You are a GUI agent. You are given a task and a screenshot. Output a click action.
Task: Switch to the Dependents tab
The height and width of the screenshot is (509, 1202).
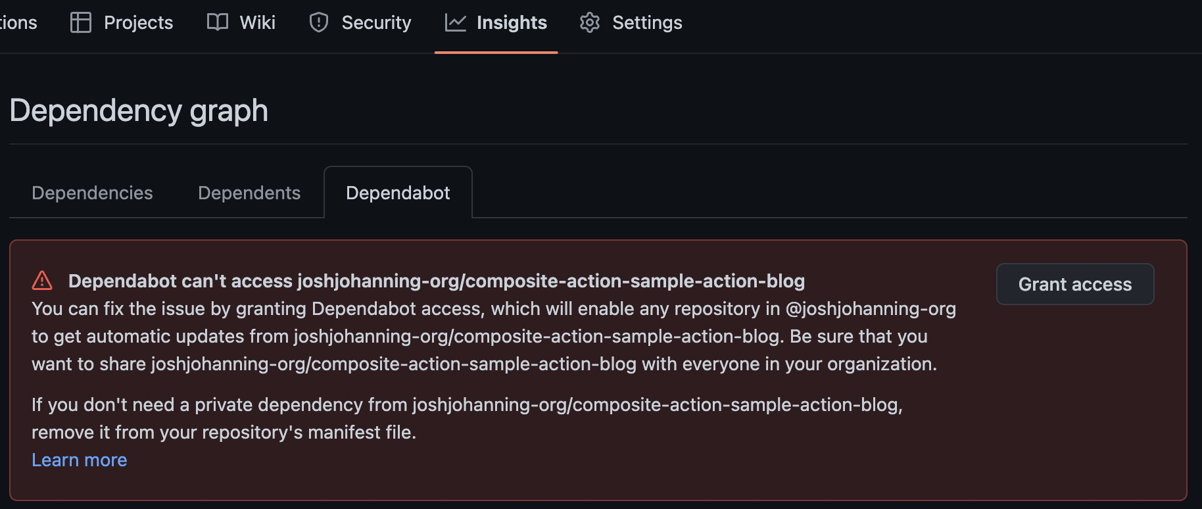(x=249, y=193)
